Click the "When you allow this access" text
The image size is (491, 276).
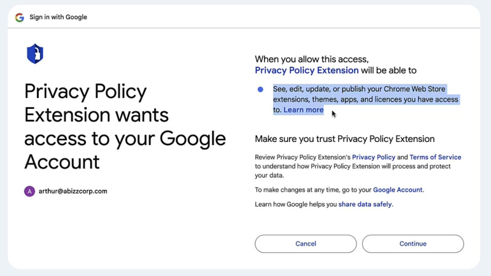(x=311, y=59)
